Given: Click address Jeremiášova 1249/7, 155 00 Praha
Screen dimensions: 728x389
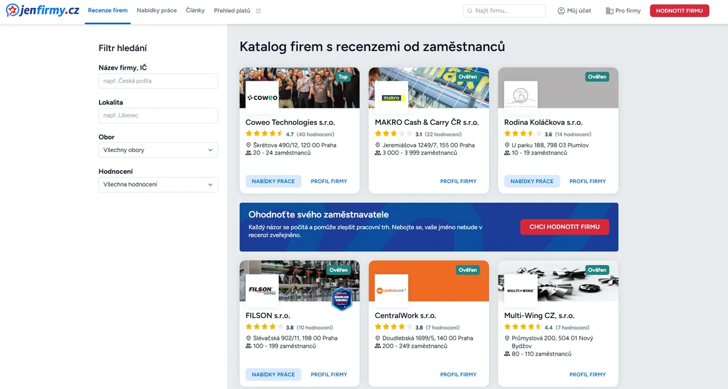Looking at the screenshot, I should click(x=429, y=145).
